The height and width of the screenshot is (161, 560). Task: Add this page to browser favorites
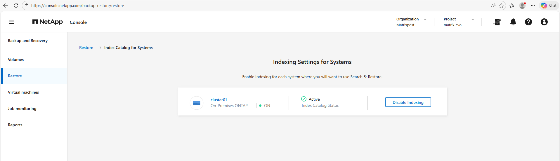click(x=501, y=6)
